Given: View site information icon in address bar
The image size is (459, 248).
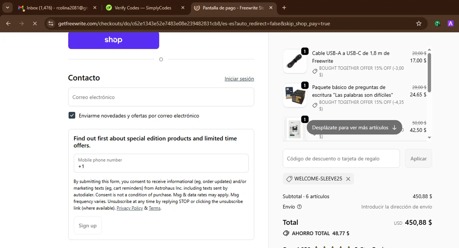Looking at the screenshot, I should pyautogui.click(x=51, y=23).
